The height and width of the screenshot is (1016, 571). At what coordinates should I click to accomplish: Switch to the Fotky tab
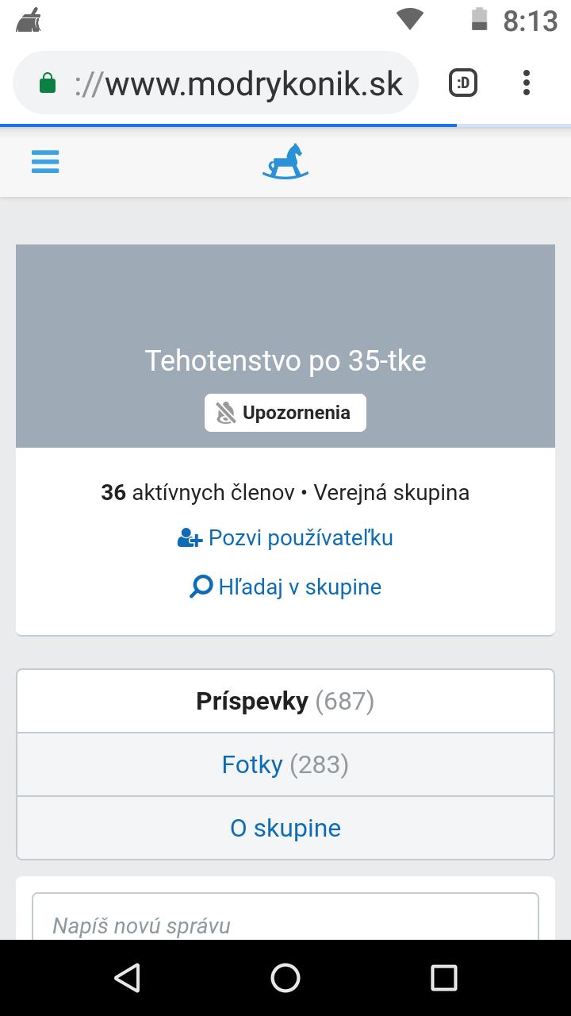tap(285, 764)
